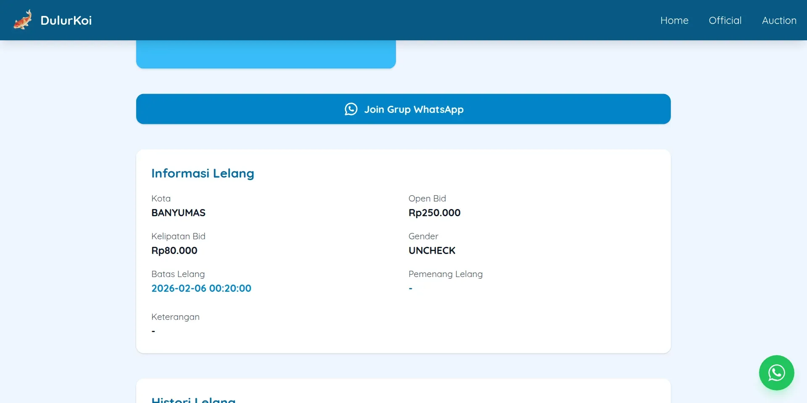Select the BANYUMAS city value
Screen dimensions: 807x403
point(178,213)
